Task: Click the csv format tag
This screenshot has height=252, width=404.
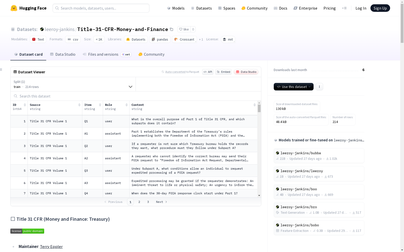Action: pyautogui.click(x=73, y=39)
